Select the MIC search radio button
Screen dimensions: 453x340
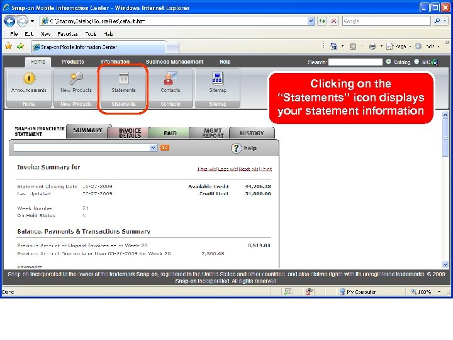point(417,62)
